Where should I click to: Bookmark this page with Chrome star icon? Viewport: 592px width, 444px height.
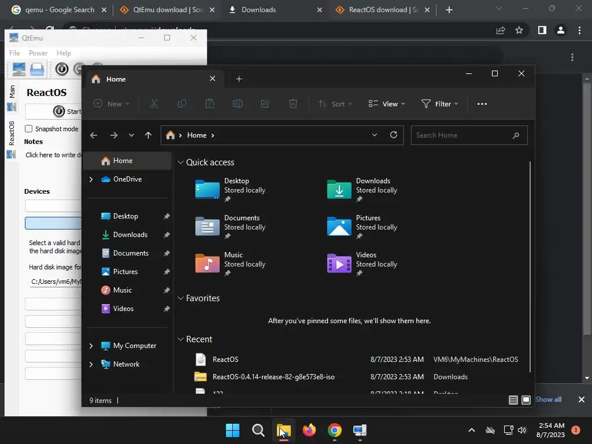coord(519,30)
